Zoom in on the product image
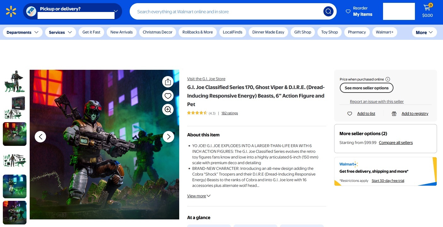This screenshot has width=443, height=227. pos(168,110)
